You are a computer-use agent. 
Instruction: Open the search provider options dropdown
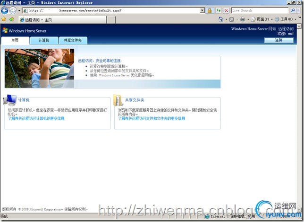[298, 10]
